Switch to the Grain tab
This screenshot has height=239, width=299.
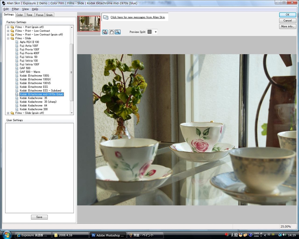pos(49,15)
